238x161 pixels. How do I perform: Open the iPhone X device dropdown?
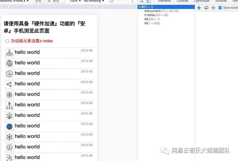point(19,1)
